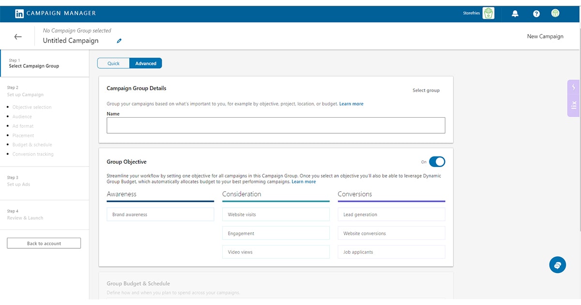Click the back arrow icon
Image resolution: width=581 pixels, height=305 pixels.
pos(18,37)
